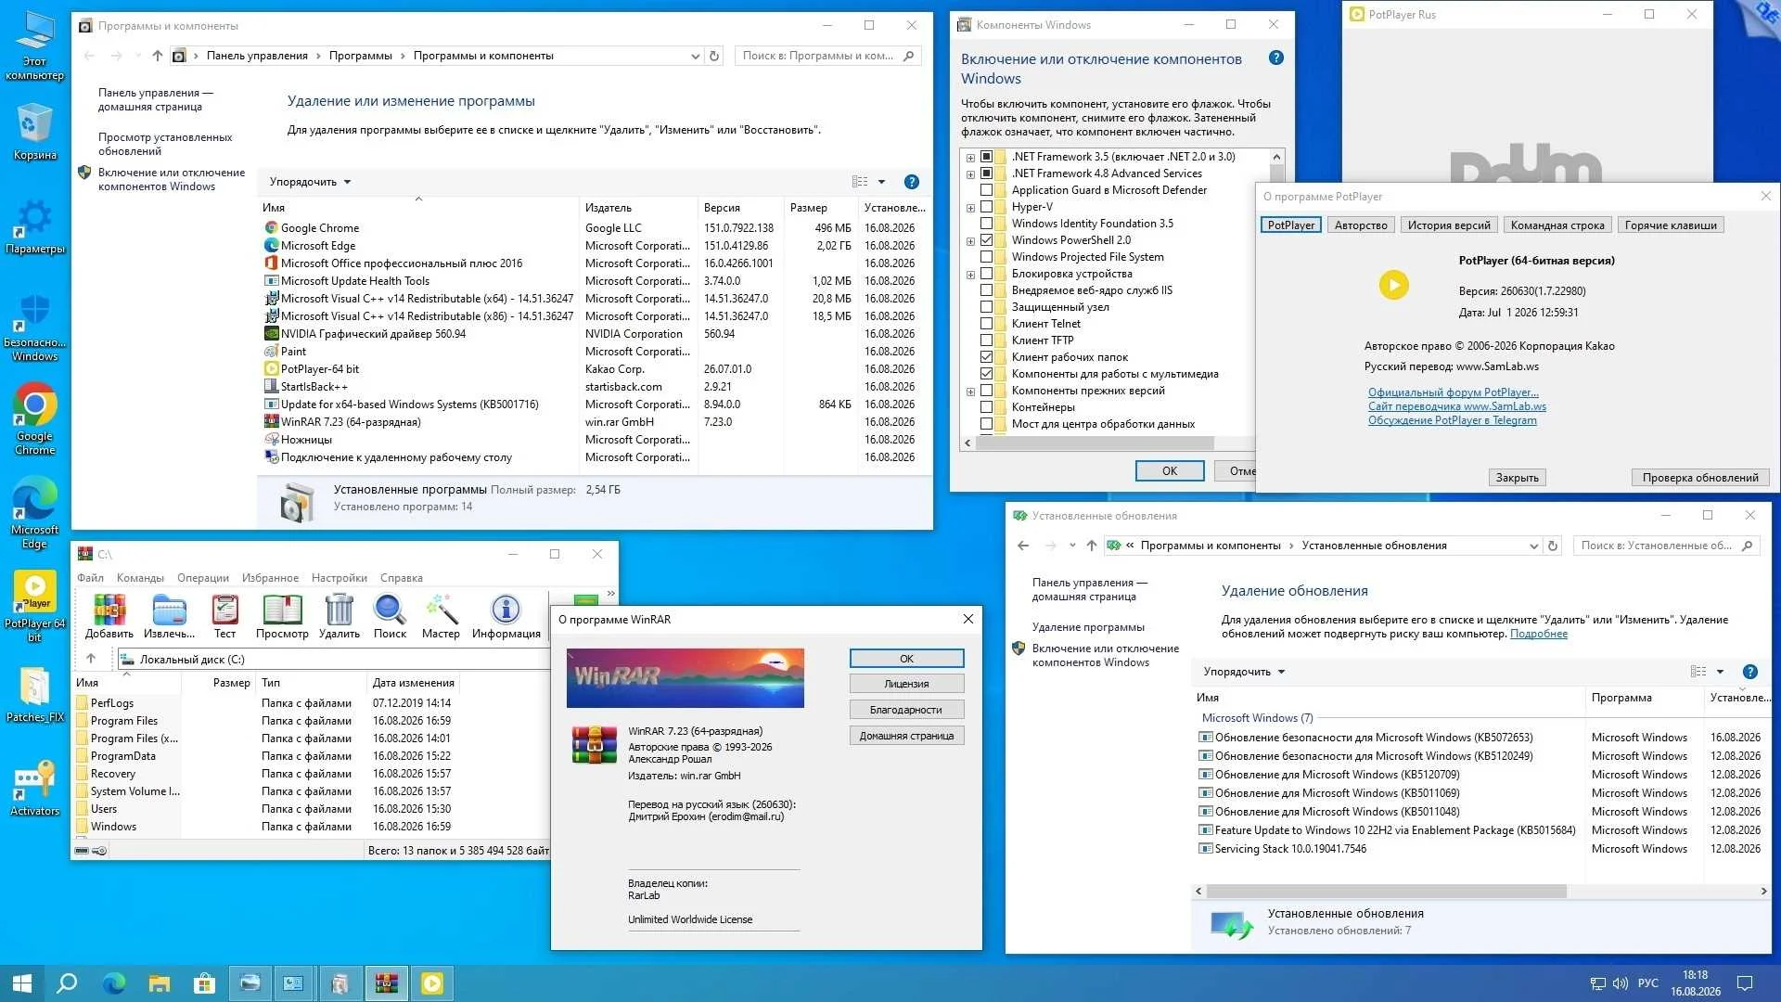Open File Explorer from the taskbar
Image resolution: width=1781 pixels, height=1002 pixels.
160,983
